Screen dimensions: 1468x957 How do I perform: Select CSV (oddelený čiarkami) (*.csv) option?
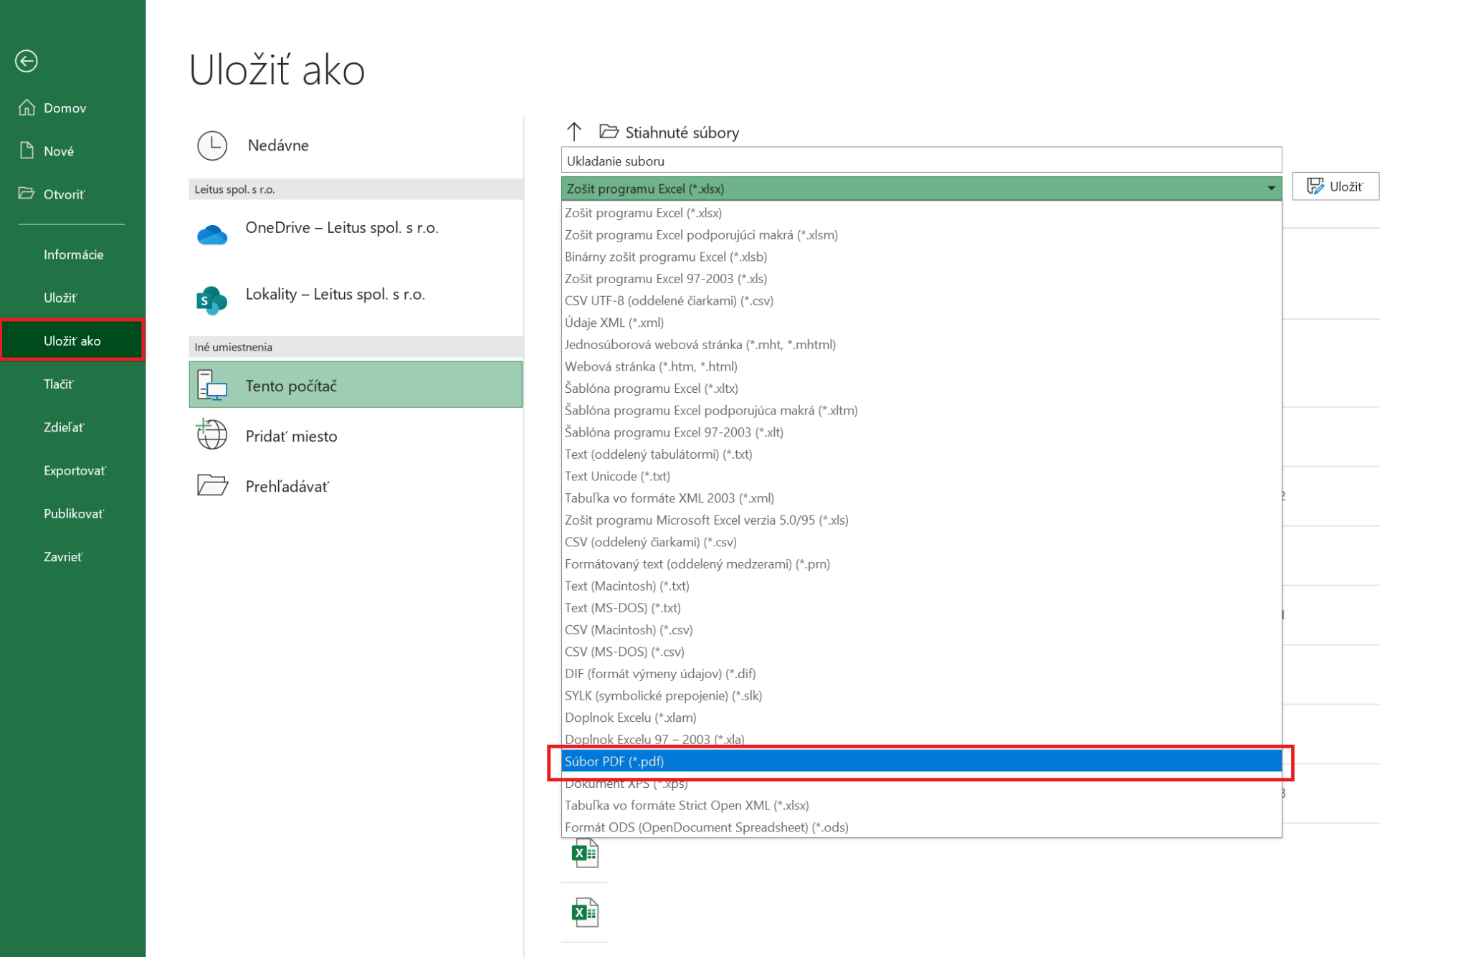coord(921,542)
